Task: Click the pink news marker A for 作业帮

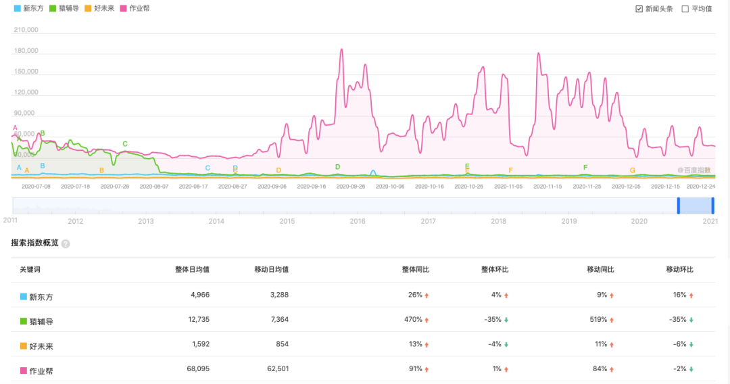Action: tap(15, 128)
